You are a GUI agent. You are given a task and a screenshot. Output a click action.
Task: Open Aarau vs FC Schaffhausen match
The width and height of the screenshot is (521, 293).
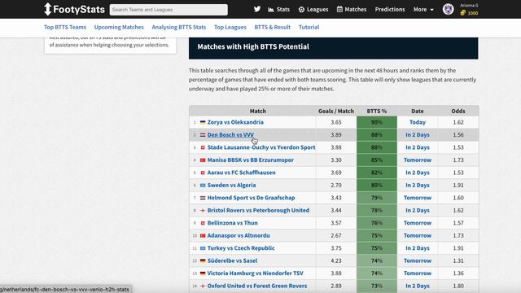tap(241, 173)
